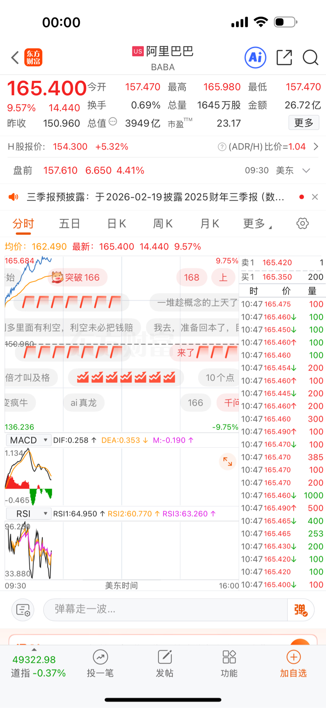Tap the trade row with volume 385

click(x=282, y=457)
